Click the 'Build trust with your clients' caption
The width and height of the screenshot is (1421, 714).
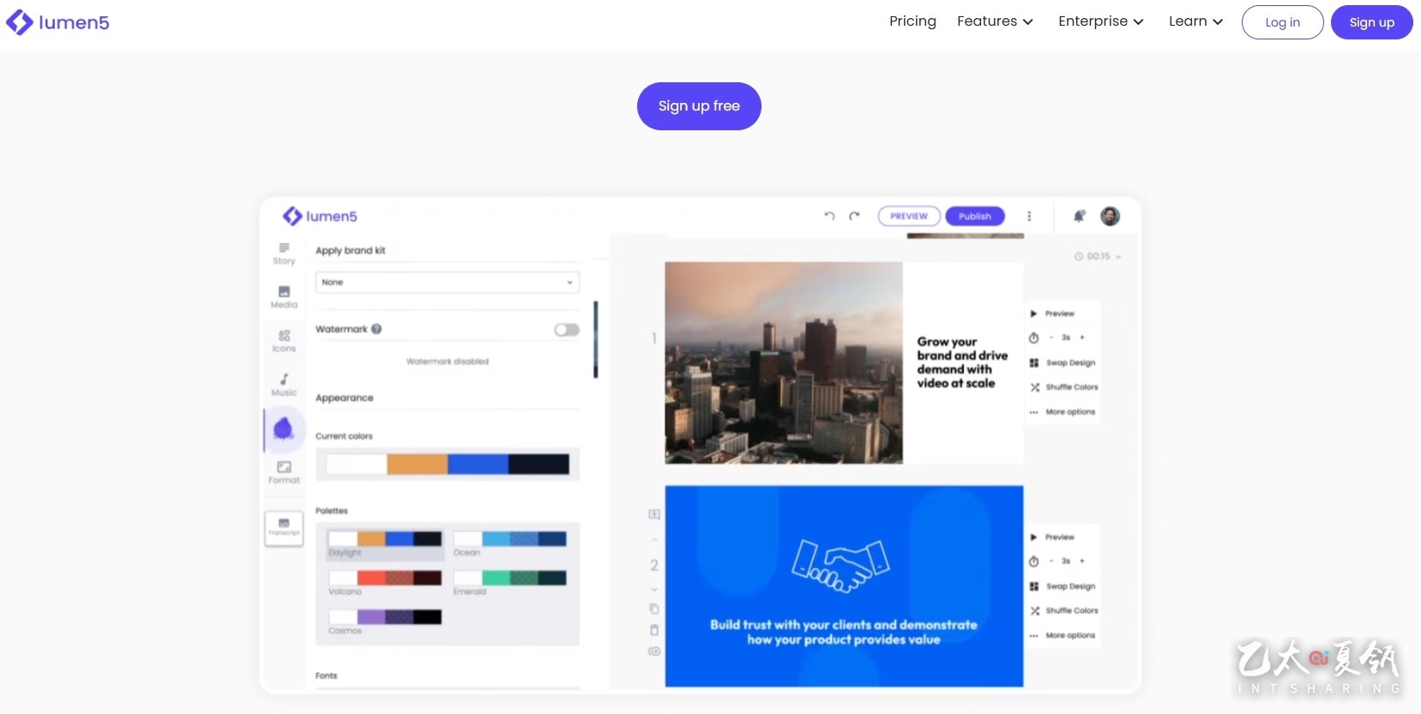point(844,633)
